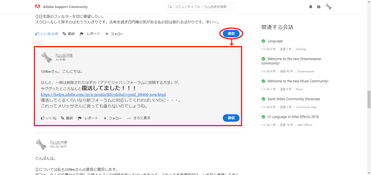The width and height of the screenshot is (371, 175).
Task: Click 返信 button inside highlighted reply box
Action: 231,118
